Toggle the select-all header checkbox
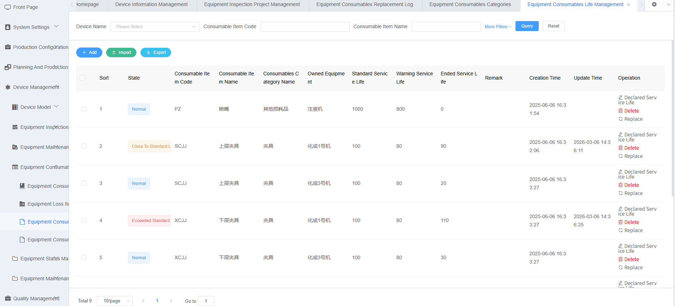Screen dimensions: 675x306 pos(82,78)
